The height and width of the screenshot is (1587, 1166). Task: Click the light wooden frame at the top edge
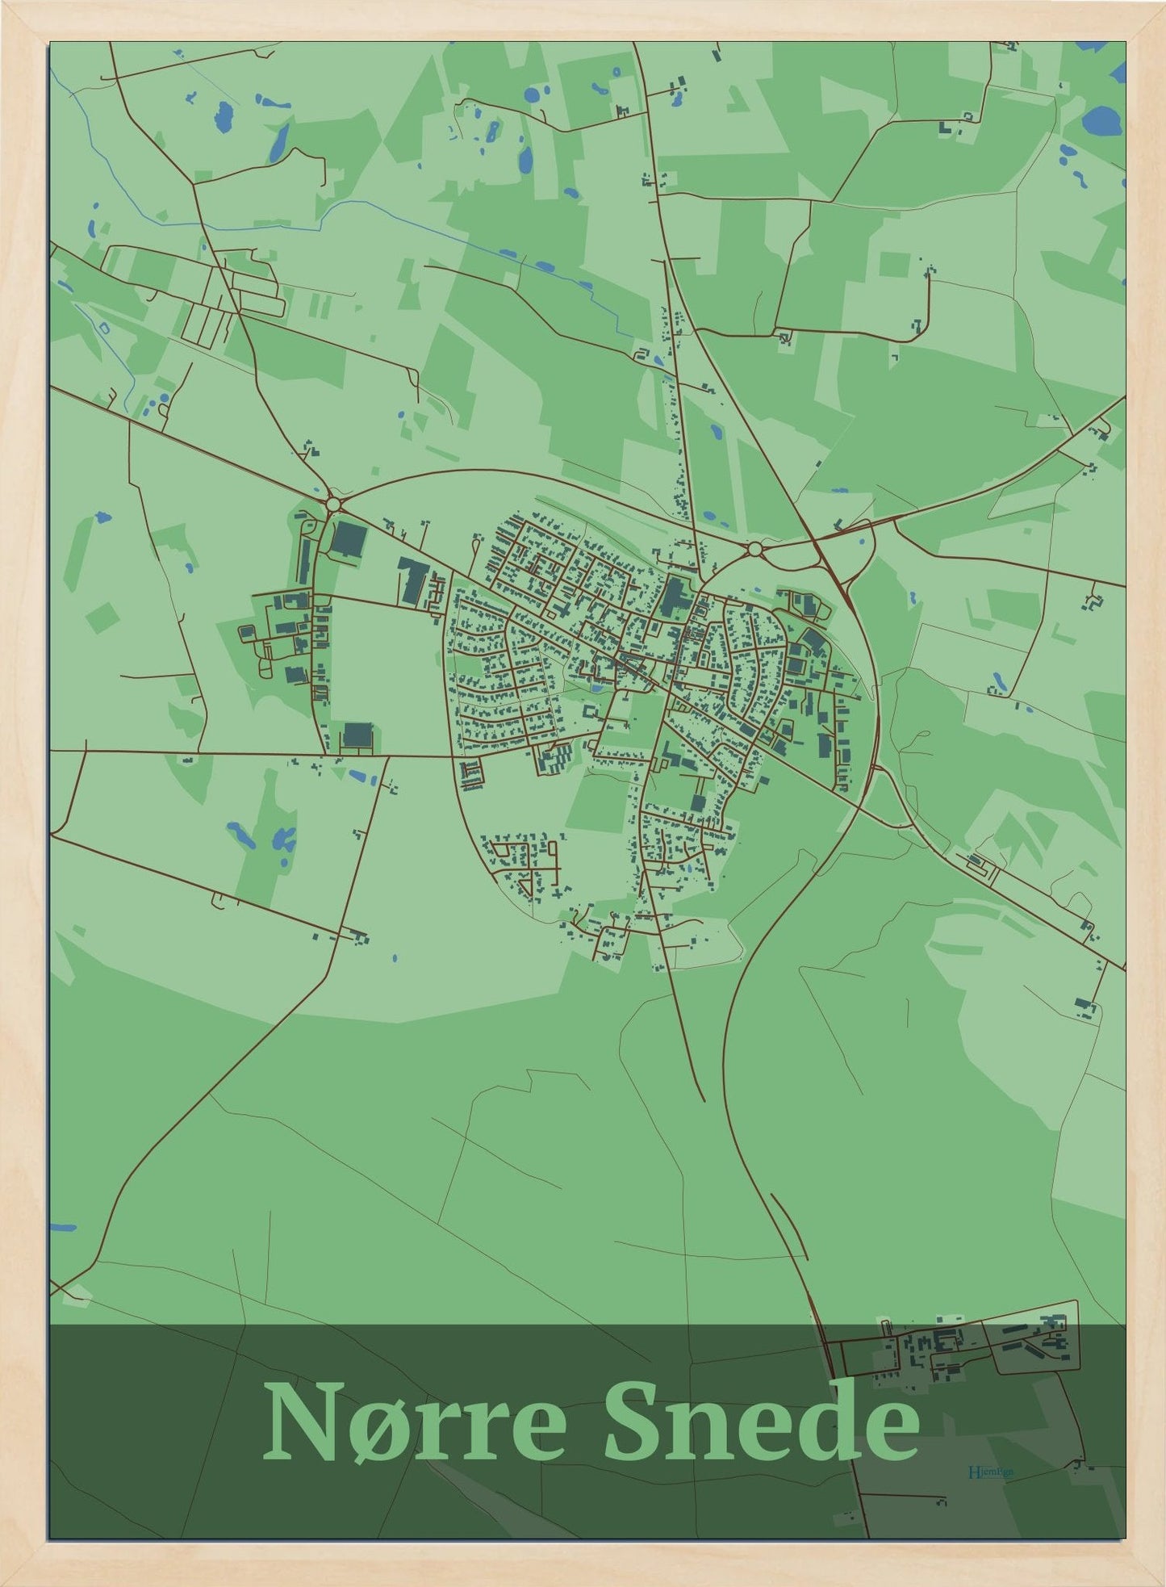[583, 20]
